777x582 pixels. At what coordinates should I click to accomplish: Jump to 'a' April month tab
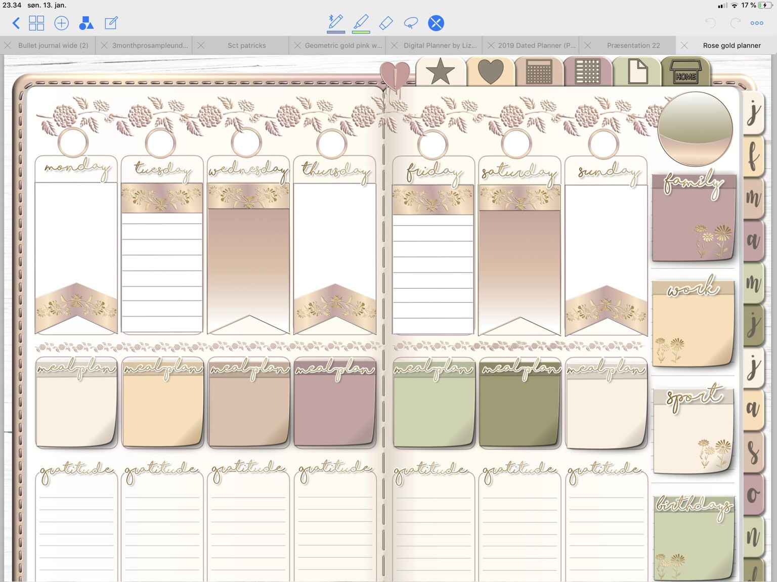pyautogui.click(x=754, y=240)
